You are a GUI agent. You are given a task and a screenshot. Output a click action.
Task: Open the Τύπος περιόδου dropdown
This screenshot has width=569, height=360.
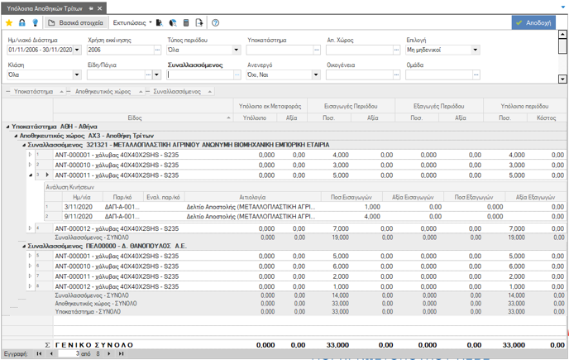click(237, 50)
